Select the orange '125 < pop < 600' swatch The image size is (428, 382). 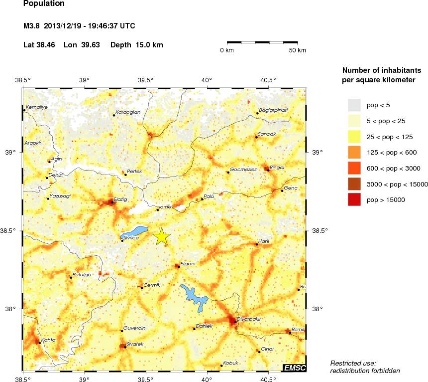[x=354, y=152]
